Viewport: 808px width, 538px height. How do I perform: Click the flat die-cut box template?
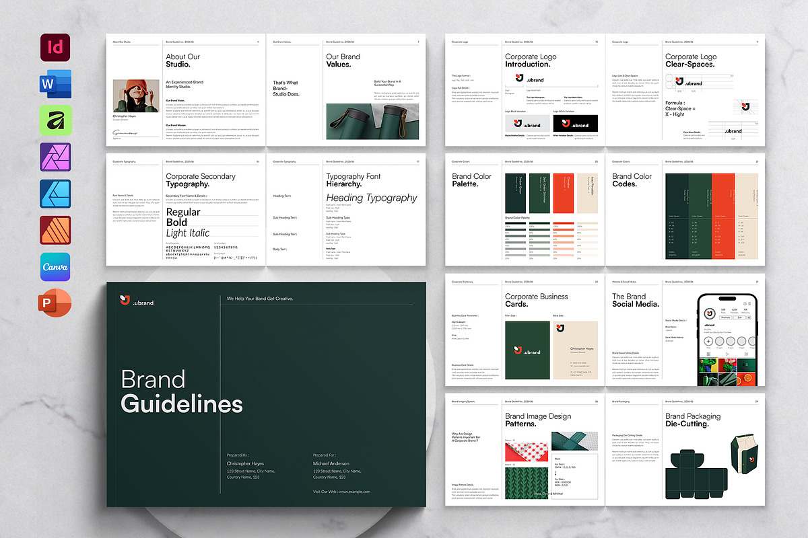tap(696, 475)
